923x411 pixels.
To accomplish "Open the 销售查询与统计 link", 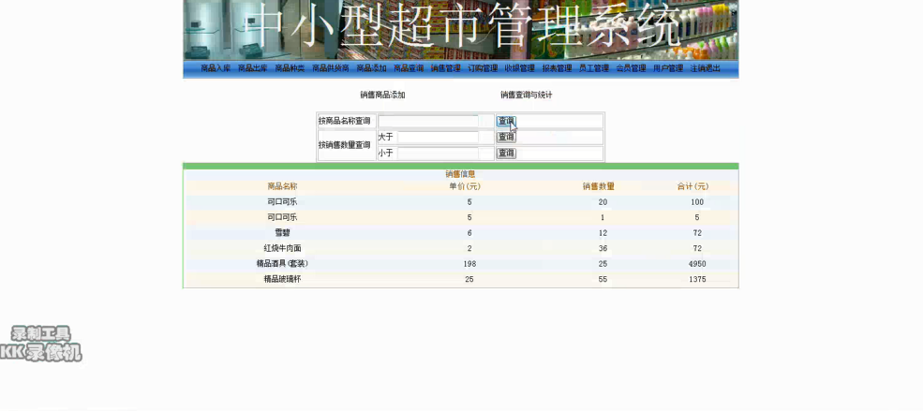I will [527, 95].
